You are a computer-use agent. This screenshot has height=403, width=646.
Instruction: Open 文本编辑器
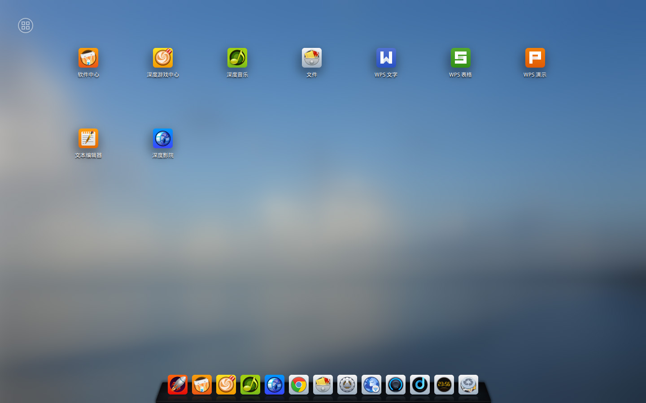(x=88, y=138)
